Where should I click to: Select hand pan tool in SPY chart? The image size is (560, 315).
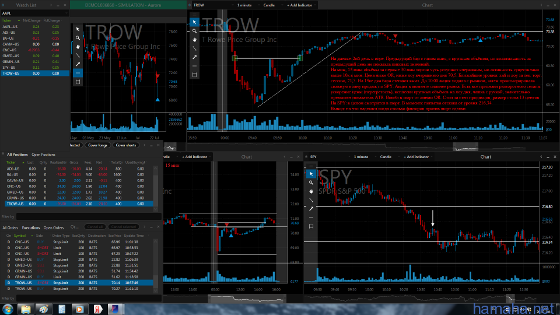click(x=311, y=191)
